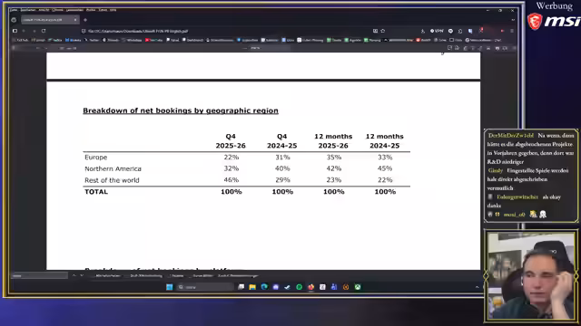Open the YouTube bookmark in bookmarks bar
581x326 pixels.
click(x=153, y=40)
